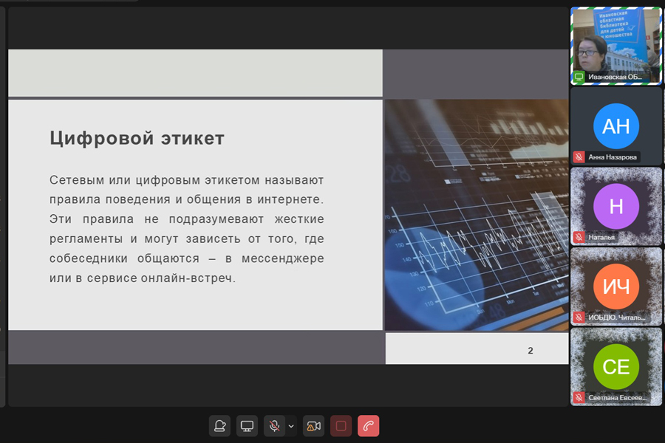Click the Цифровой этикет slide heading

click(x=137, y=138)
